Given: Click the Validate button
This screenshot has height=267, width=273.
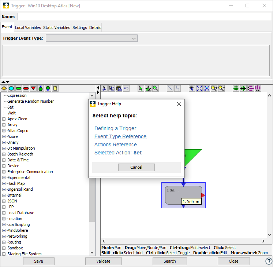Looking at the screenshot, I should (104, 261).
